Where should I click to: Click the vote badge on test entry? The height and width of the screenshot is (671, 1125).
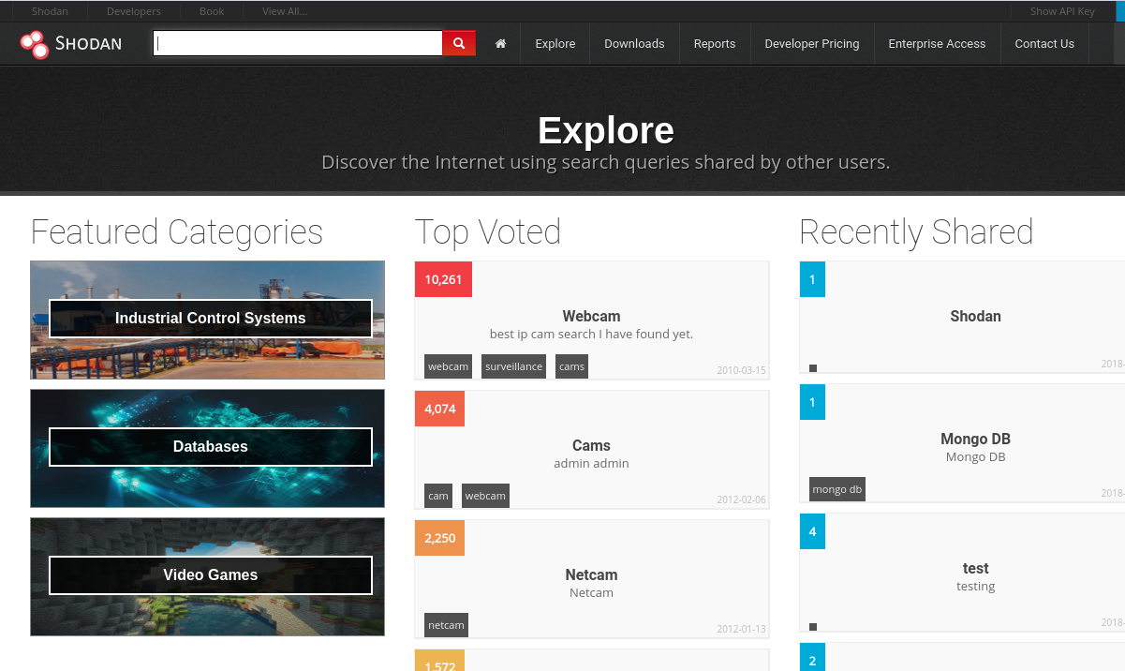pos(812,531)
